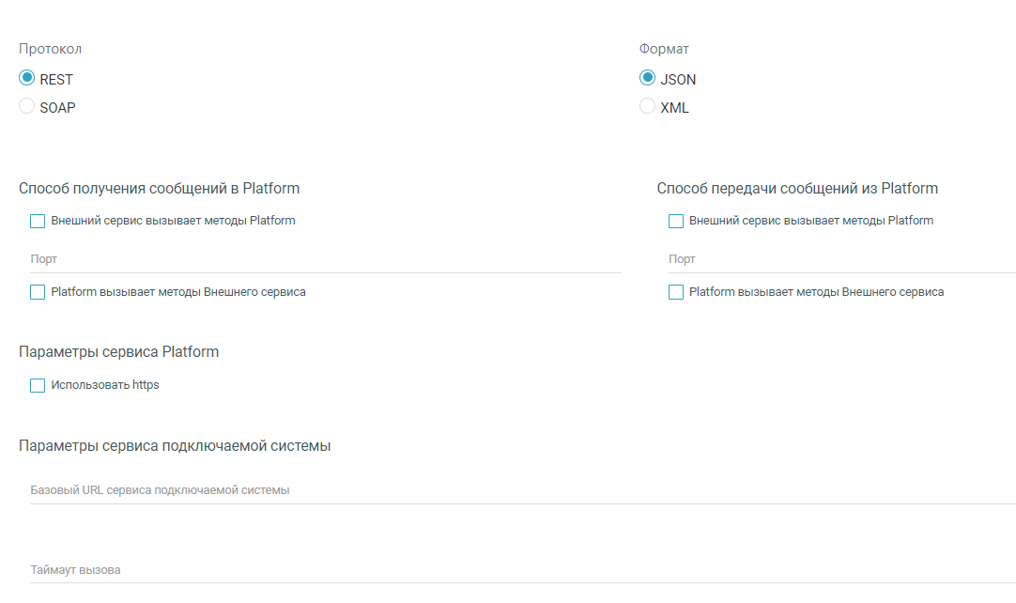The width and height of the screenshot is (1016, 603).
Task: Check 'Platform вызывает методы Внешнего сервиса' under передачи сообщений
Action: coord(676,292)
